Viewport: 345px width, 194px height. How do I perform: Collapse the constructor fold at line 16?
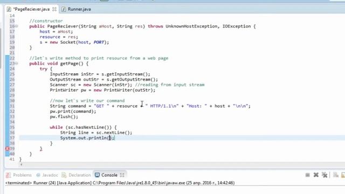(17, 26)
